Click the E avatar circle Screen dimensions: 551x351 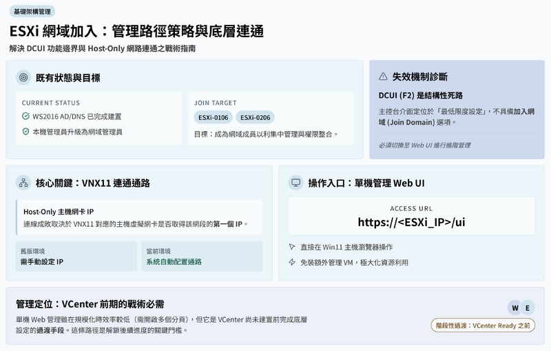pyautogui.click(x=527, y=308)
